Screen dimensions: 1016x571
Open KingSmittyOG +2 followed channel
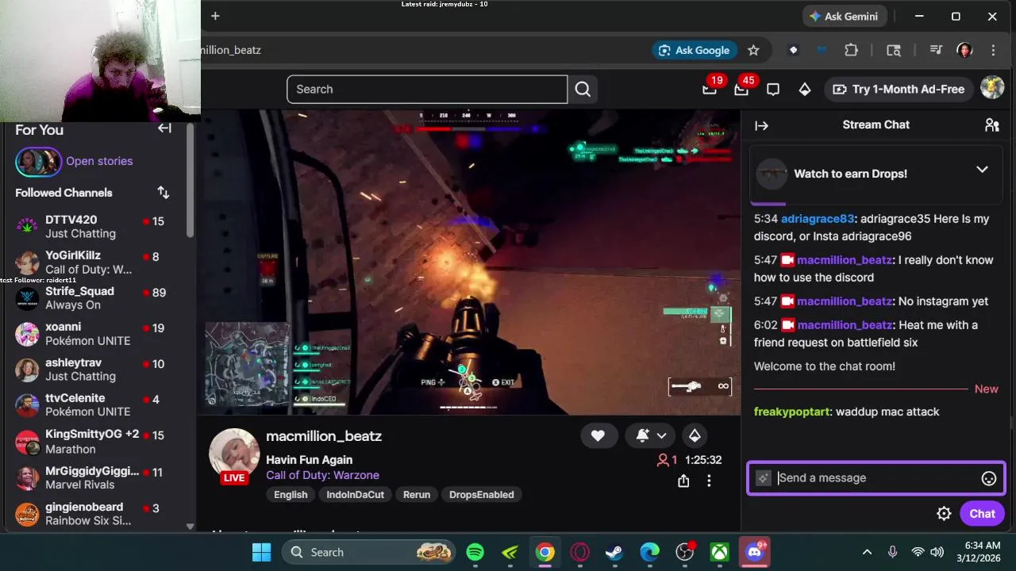[x=94, y=442]
